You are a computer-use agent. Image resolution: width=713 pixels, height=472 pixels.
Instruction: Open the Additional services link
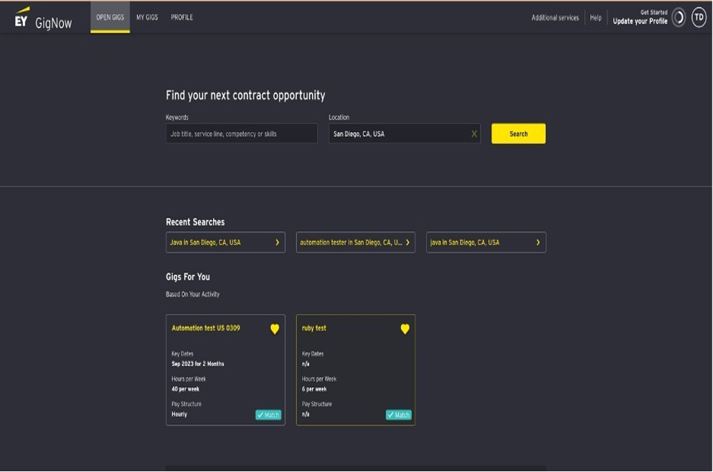(554, 18)
